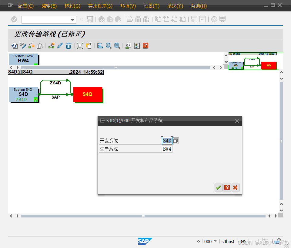Click the command input field

pos(46,20)
